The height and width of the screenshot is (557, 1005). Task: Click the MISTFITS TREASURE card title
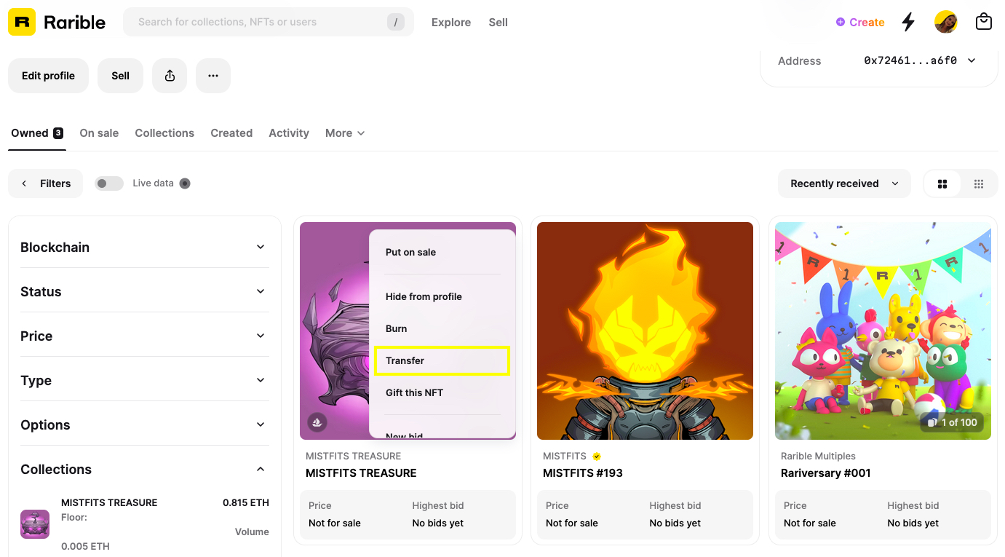pos(361,473)
